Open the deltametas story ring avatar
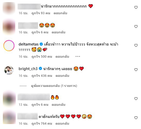The height and width of the screenshot is (129, 141). [x=9, y=45]
